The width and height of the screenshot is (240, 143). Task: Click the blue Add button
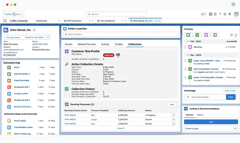pyautogui.click(x=211, y=122)
